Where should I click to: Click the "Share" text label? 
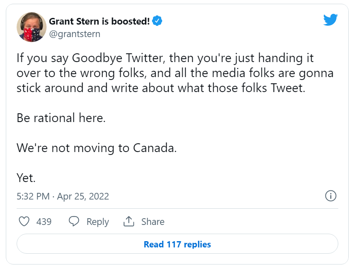(x=153, y=222)
